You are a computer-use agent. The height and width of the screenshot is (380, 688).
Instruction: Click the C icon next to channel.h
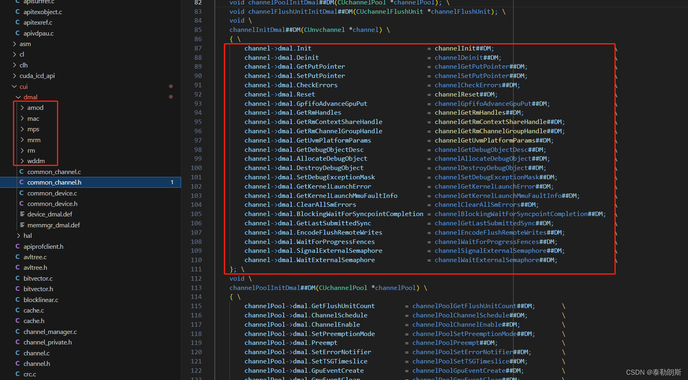coord(17,363)
